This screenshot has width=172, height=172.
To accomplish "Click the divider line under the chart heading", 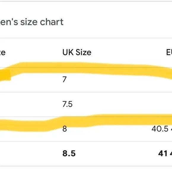I will [x=86, y=38].
